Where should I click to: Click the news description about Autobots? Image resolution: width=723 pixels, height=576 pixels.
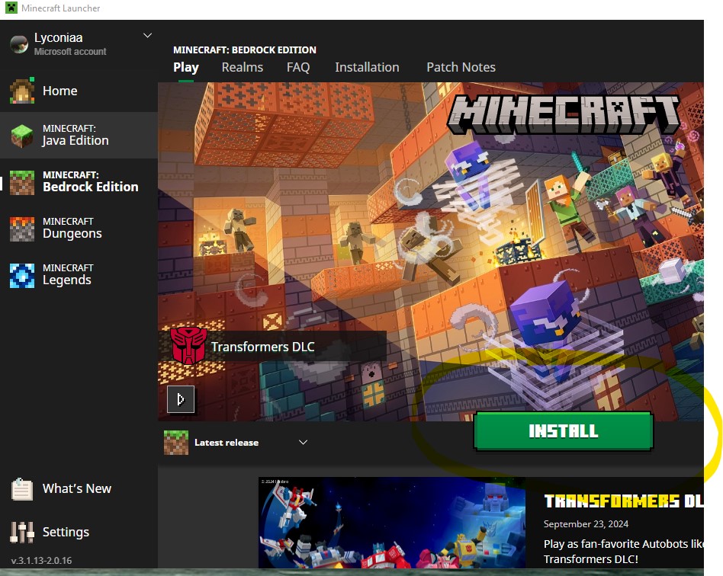[623, 552]
